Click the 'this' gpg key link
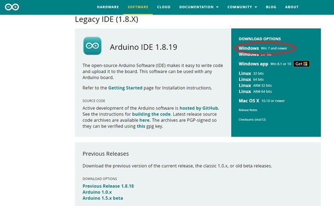This screenshot has width=334, height=206. pyautogui.click(x=141, y=126)
